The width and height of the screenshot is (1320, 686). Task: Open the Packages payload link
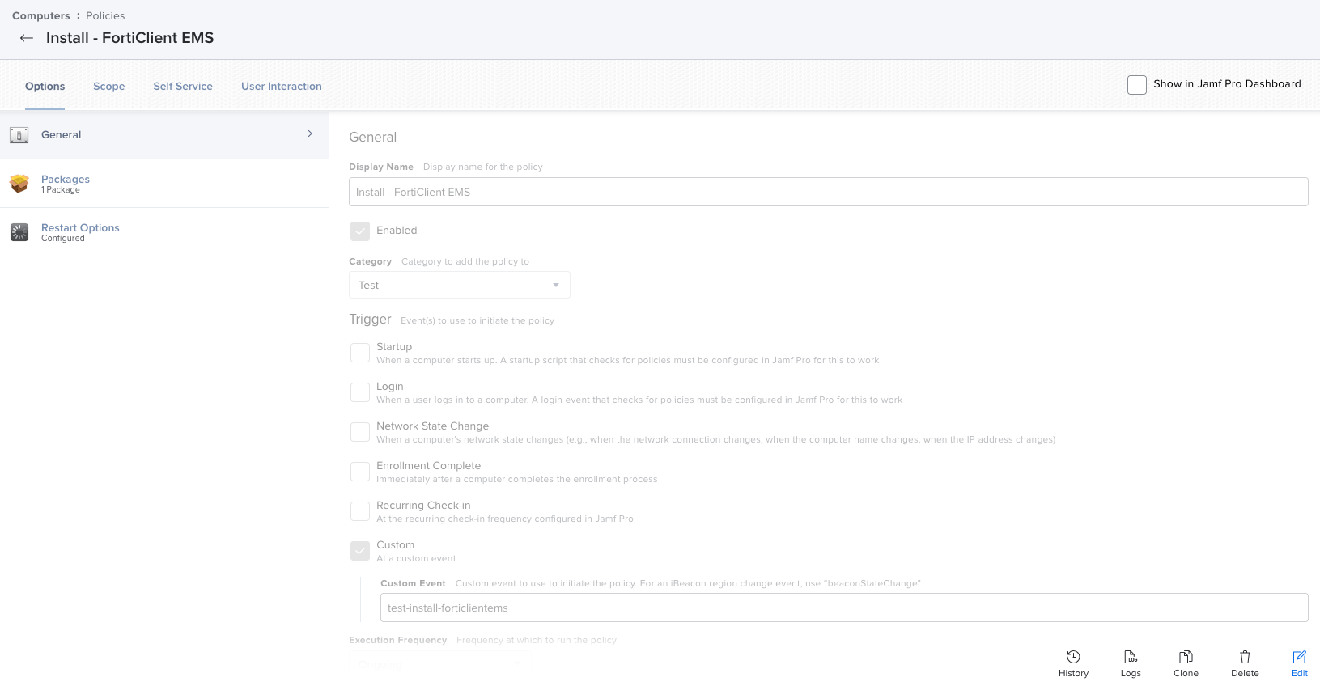coord(66,180)
